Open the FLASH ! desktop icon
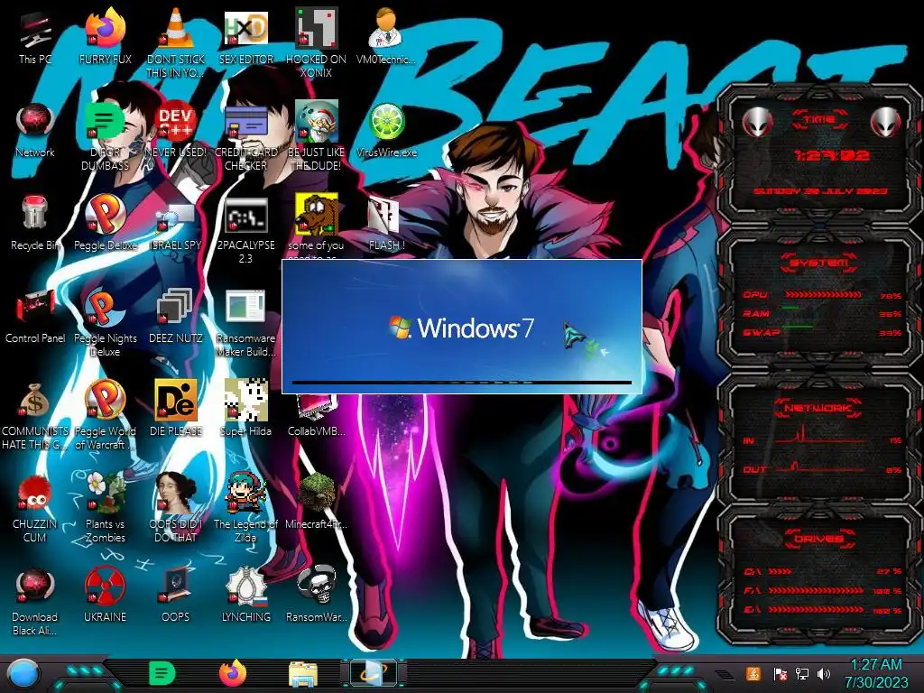The image size is (924, 693). pos(386,223)
